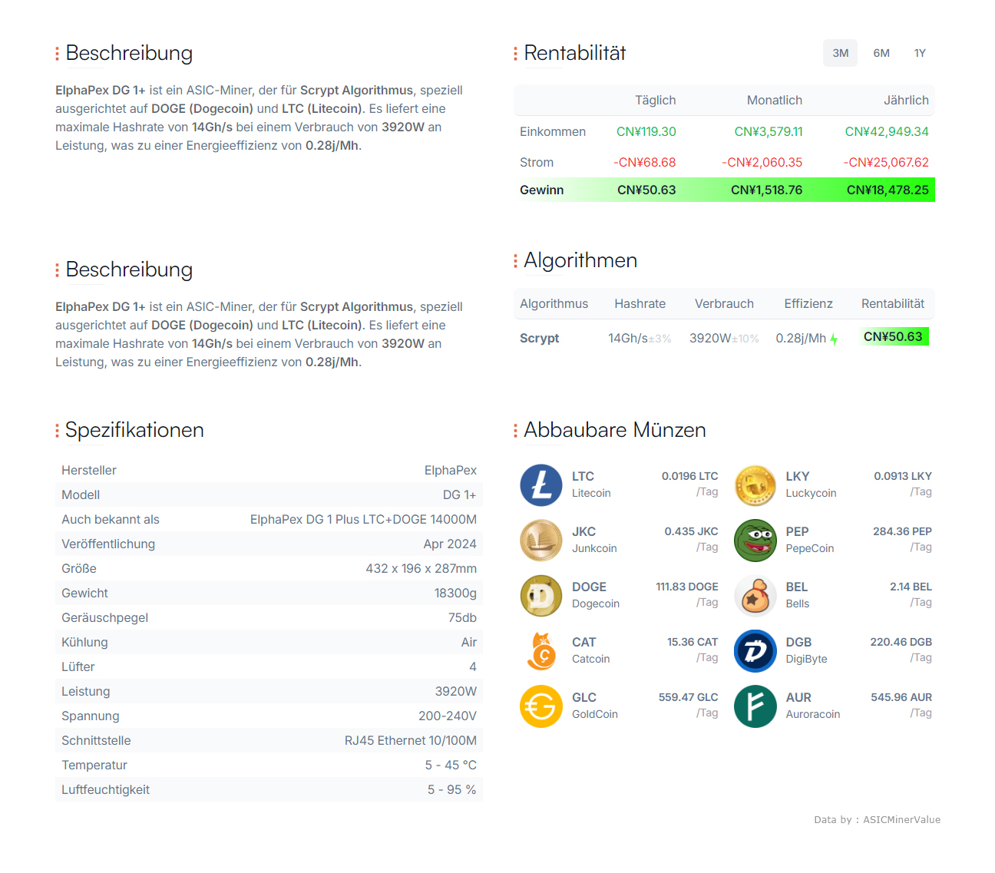Click voltage value 200-240V
This screenshot has height=873, width=995.
(448, 716)
